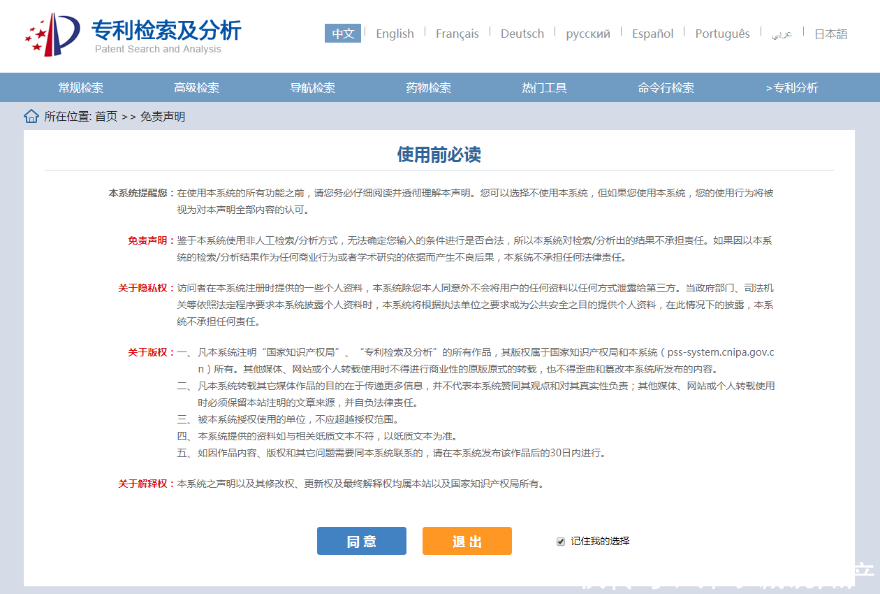Click the 同意 (Agree) button
The image size is (880, 594).
click(x=361, y=540)
